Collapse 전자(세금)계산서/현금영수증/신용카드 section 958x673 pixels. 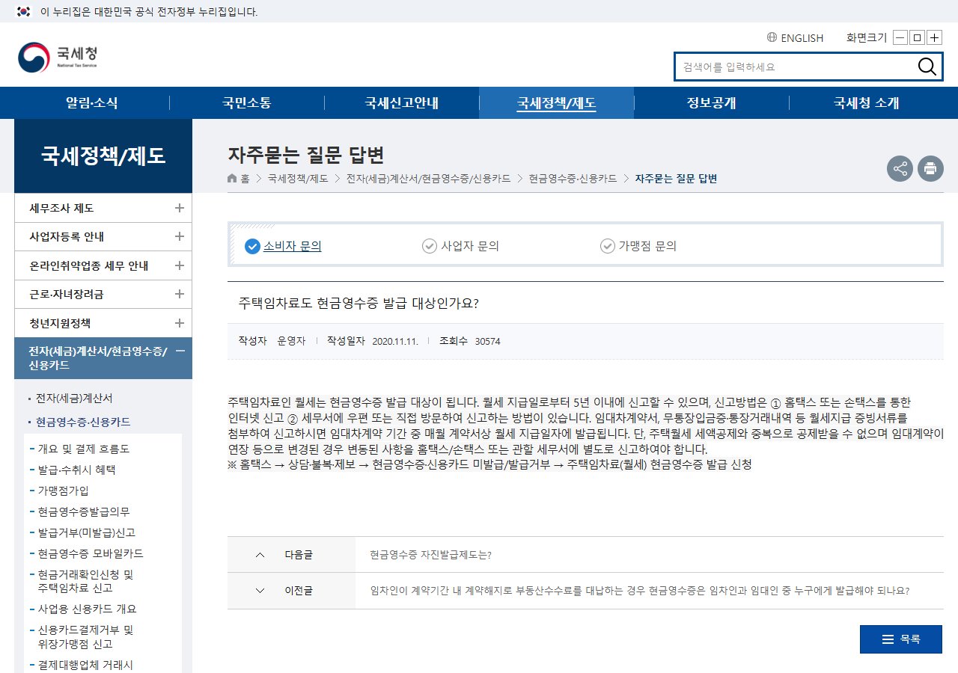180,351
